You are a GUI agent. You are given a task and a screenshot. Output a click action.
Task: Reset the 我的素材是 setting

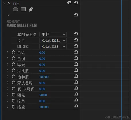tap(76, 34)
